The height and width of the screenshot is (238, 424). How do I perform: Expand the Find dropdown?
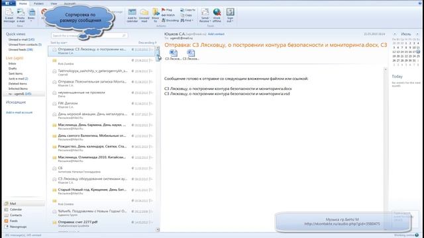(187, 20)
